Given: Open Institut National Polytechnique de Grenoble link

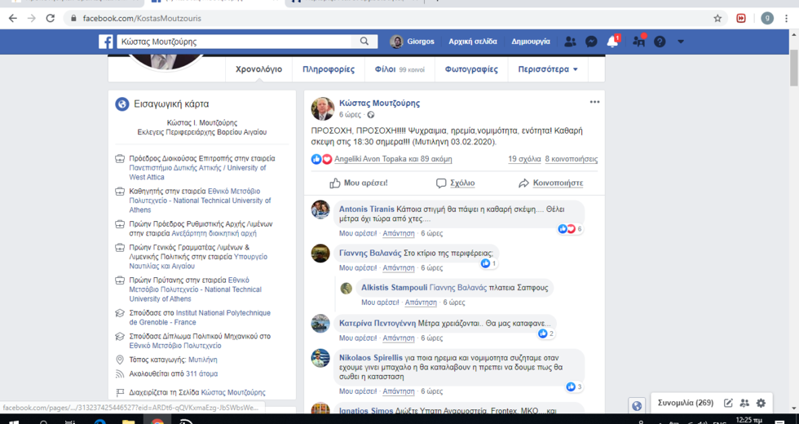Looking at the screenshot, I should [x=200, y=317].
